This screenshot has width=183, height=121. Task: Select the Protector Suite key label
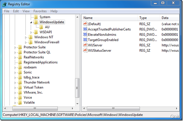(x=35, y=47)
